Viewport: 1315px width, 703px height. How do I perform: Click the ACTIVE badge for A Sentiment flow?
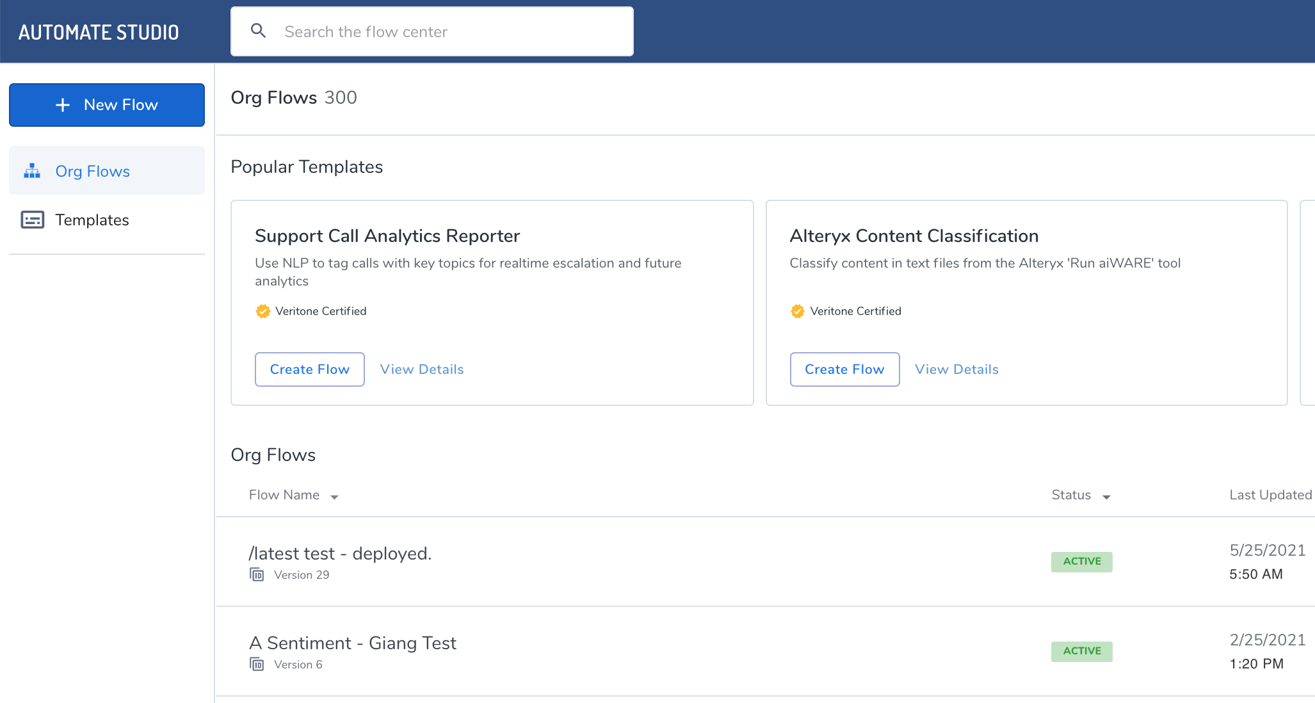click(1081, 651)
